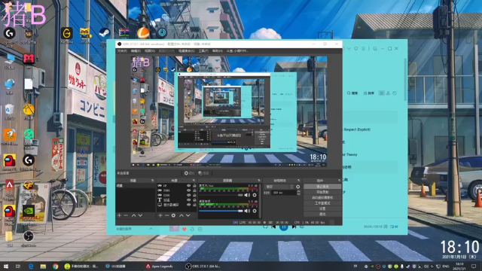Screen dimensions: 482x271
Task: Like current song with heart icon
Action: point(184,229)
